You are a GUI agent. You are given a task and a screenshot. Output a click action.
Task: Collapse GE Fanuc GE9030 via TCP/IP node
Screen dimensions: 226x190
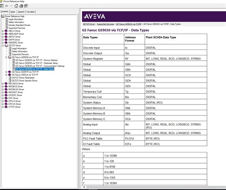click(6, 57)
